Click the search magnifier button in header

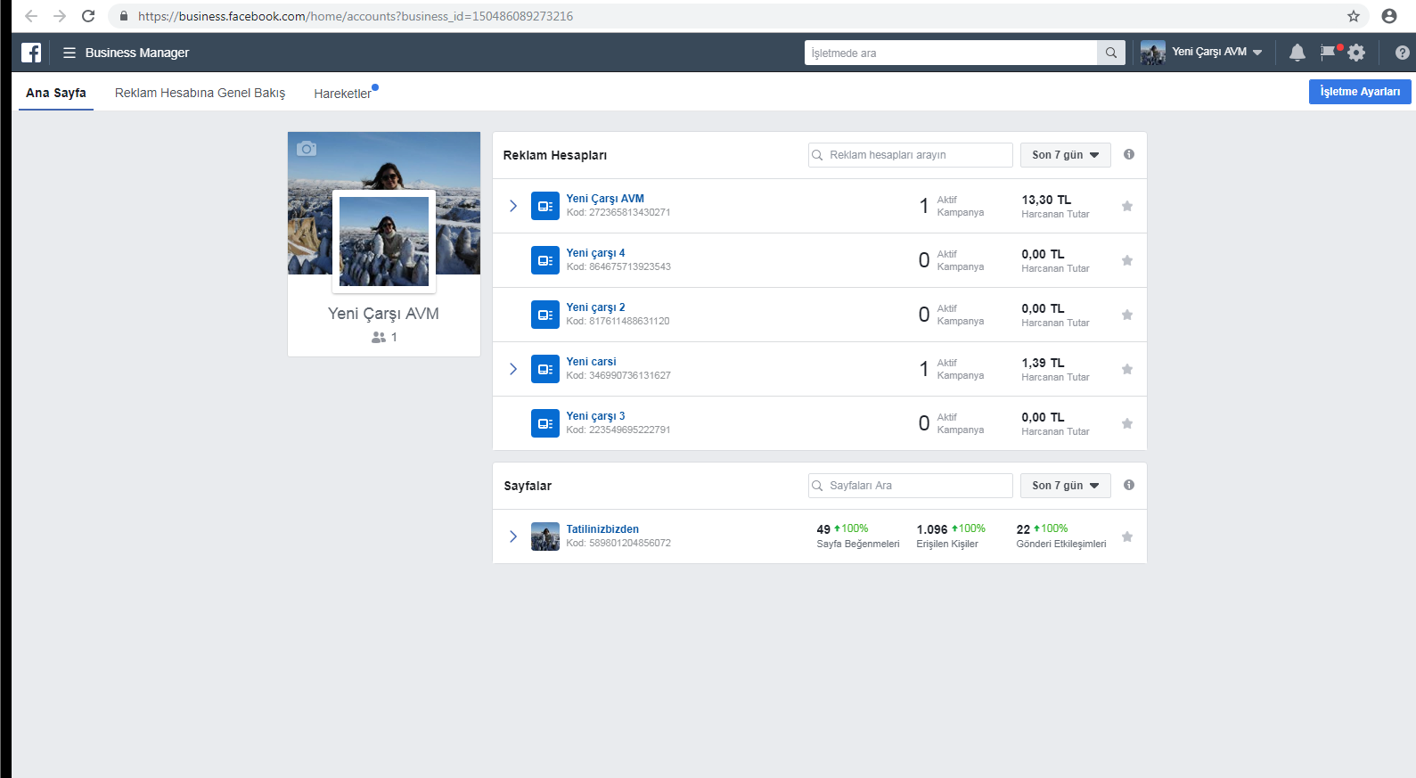1111,53
